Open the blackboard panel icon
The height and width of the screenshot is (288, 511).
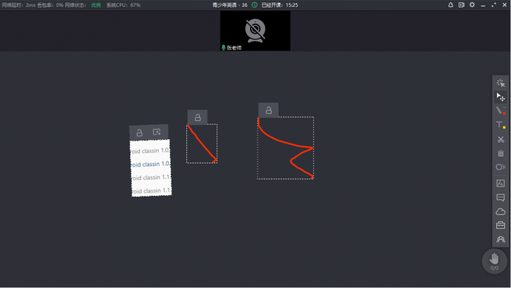[500, 183]
